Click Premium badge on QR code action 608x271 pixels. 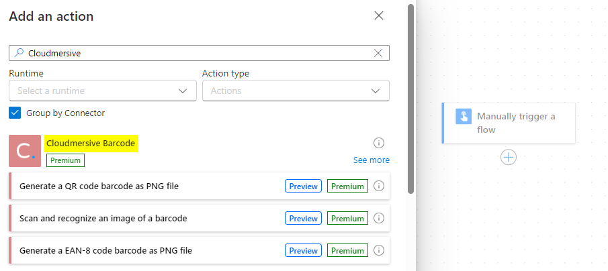pyautogui.click(x=347, y=186)
